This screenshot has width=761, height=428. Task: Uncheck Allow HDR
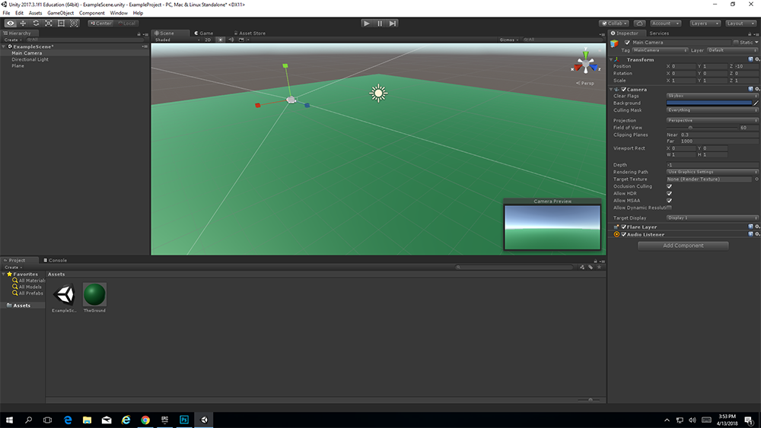[x=669, y=193]
